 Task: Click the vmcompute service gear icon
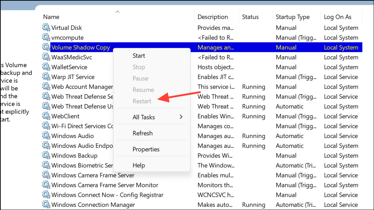[x=46, y=37]
